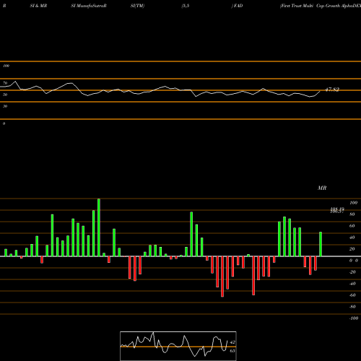Screen dimensions: 361x361
Task: Click the 'SI MunafaSutraR' header label
Action: click(89, 6)
